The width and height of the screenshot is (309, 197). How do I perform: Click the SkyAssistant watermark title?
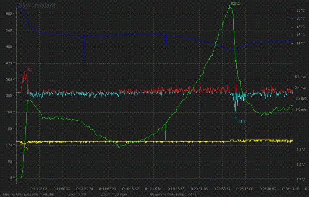coord(37,5)
